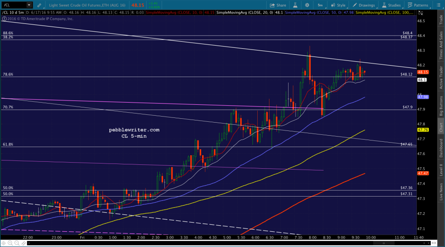
Task: Open the Active Trader side tab
Action: coord(441,77)
